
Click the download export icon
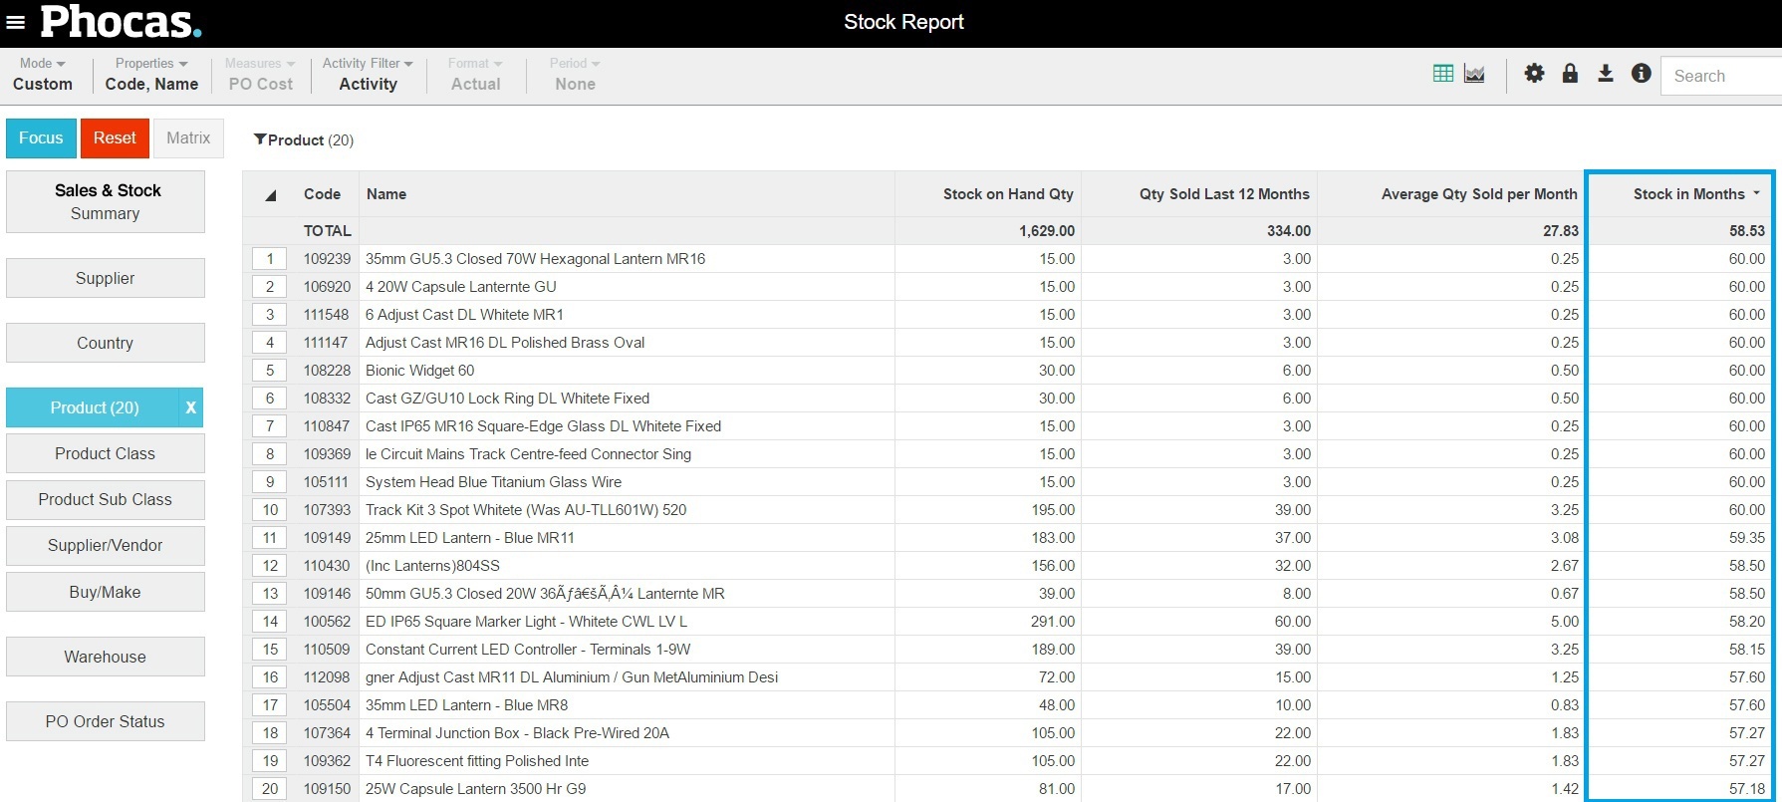tap(1606, 74)
